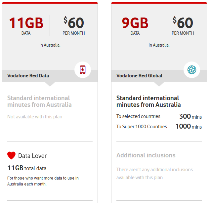Click the pointer arrow under Red Global banner
Image resolution: width=209 pixels, height=203 pixels.
pyautogui.click(x=159, y=84)
